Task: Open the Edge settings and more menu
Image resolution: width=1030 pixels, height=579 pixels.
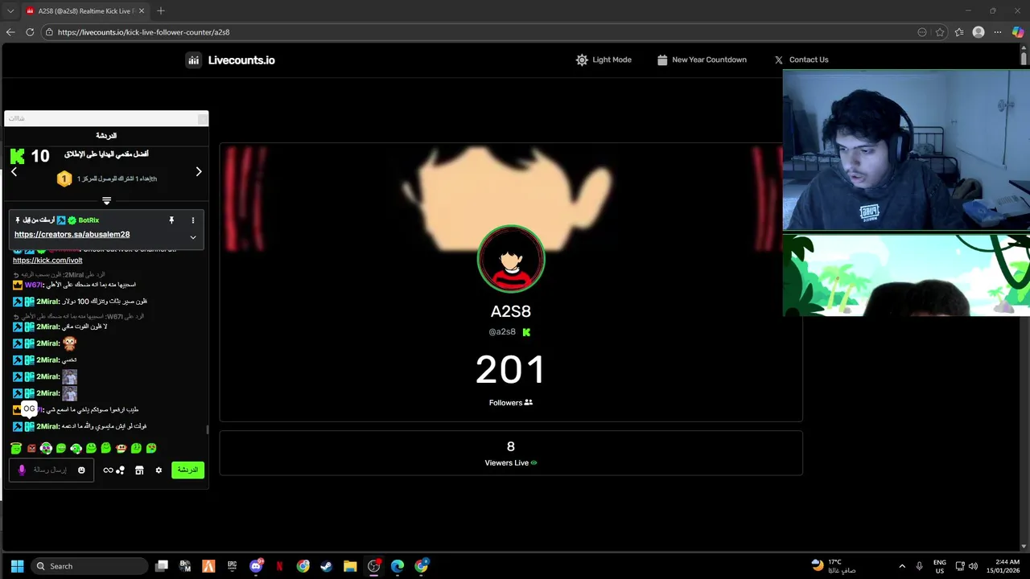Action: pos(998,32)
